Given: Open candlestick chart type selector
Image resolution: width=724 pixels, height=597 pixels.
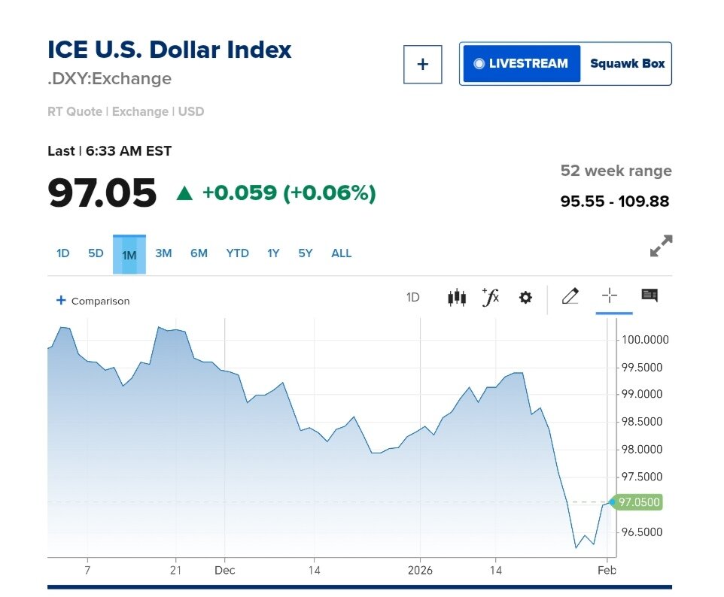Looking at the screenshot, I should (456, 297).
